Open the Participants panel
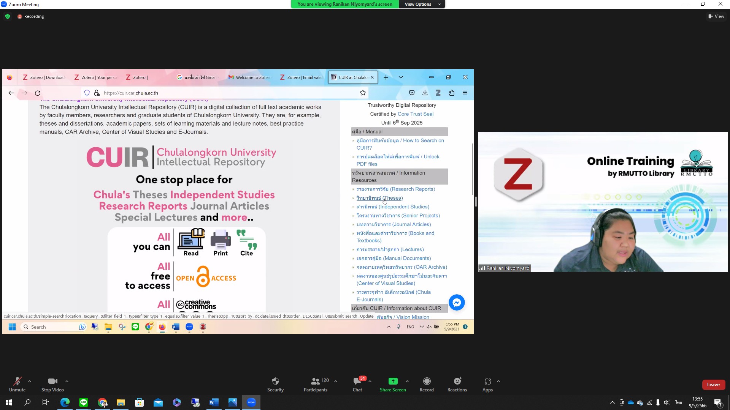Viewport: 730px width, 410px height. [x=316, y=384]
